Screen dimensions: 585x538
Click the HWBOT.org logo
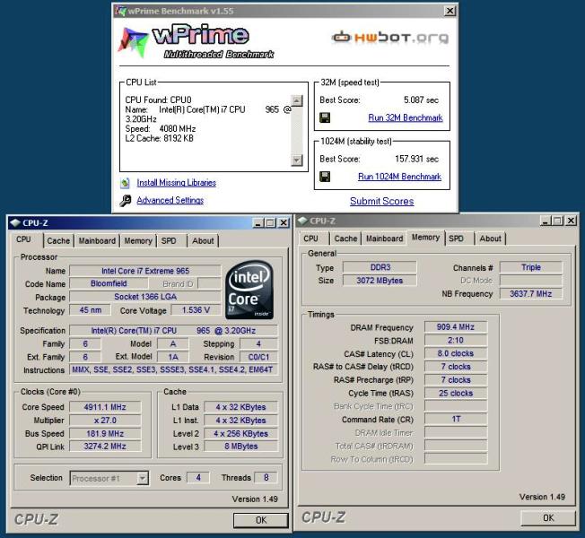tap(390, 38)
